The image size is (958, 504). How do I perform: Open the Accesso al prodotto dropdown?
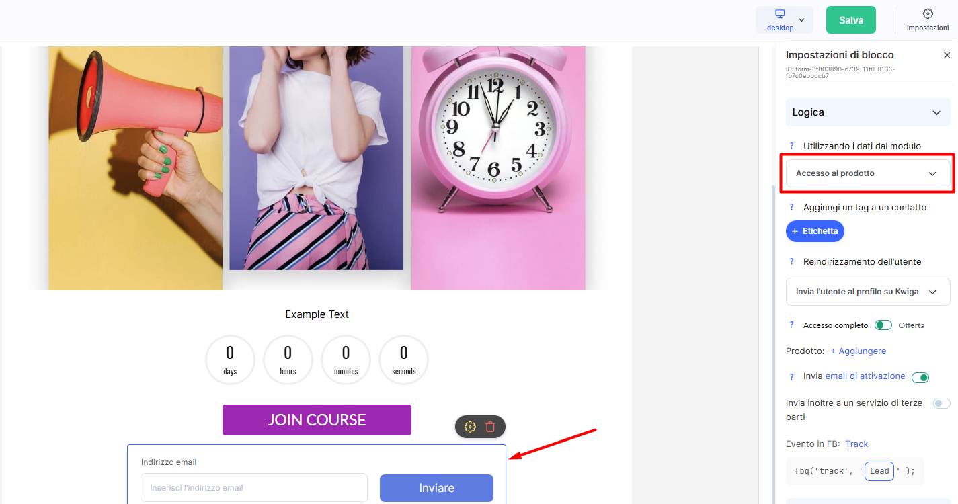tap(868, 173)
